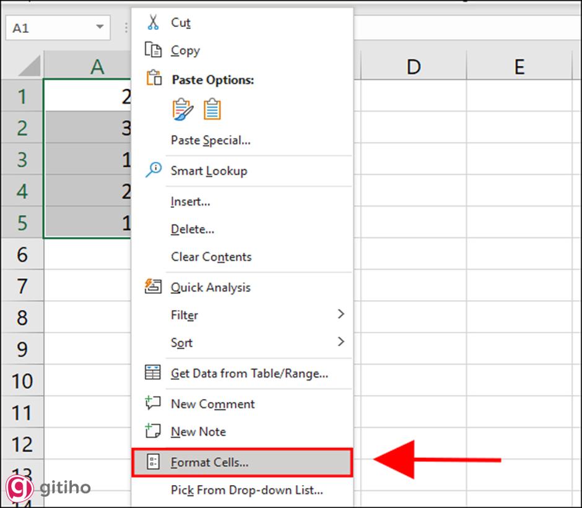This screenshot has width=582, height=508.
Task: Select Pick From Drop-down List option
Action: coord(246,490)
